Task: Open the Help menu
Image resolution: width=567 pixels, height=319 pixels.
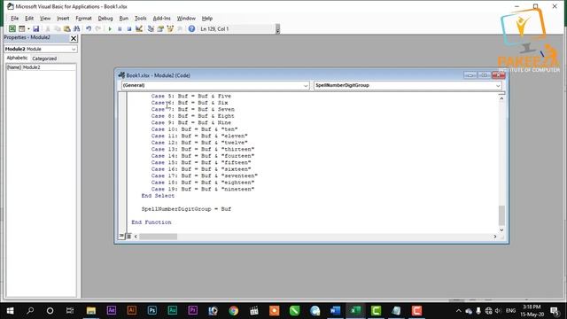Action: click(207, 18)
